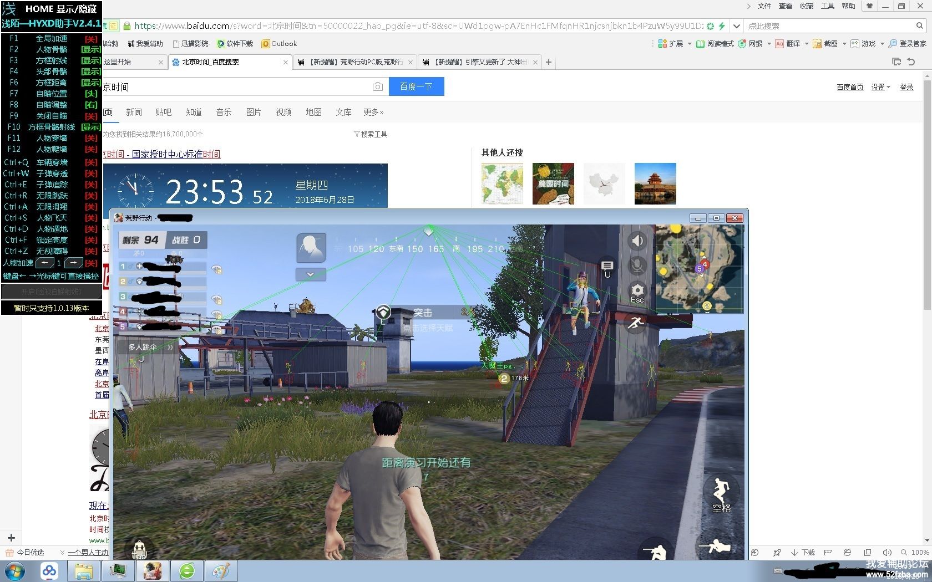
Task: Toggle F10 方框骨骼射线 display switch
Action: pyautogui.click(x=91, y=127)
